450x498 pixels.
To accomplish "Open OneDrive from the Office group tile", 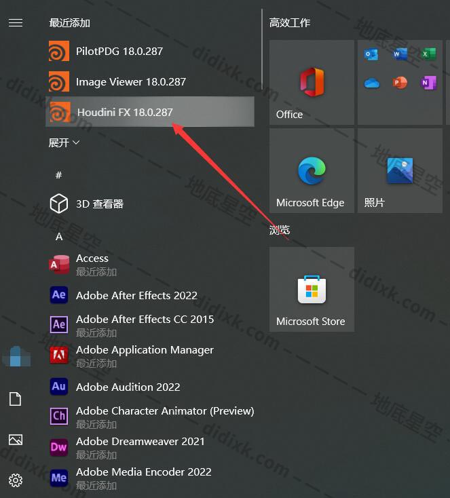I will (x=371, y=83).
